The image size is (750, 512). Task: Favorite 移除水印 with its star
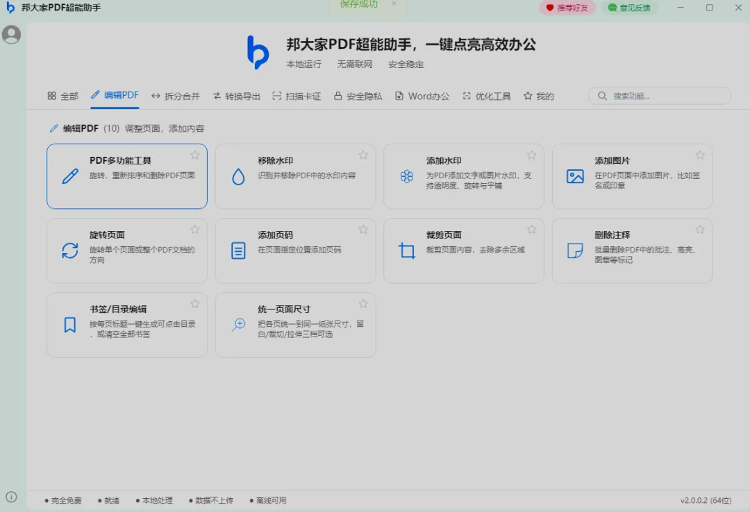click(x=363, y=155)
